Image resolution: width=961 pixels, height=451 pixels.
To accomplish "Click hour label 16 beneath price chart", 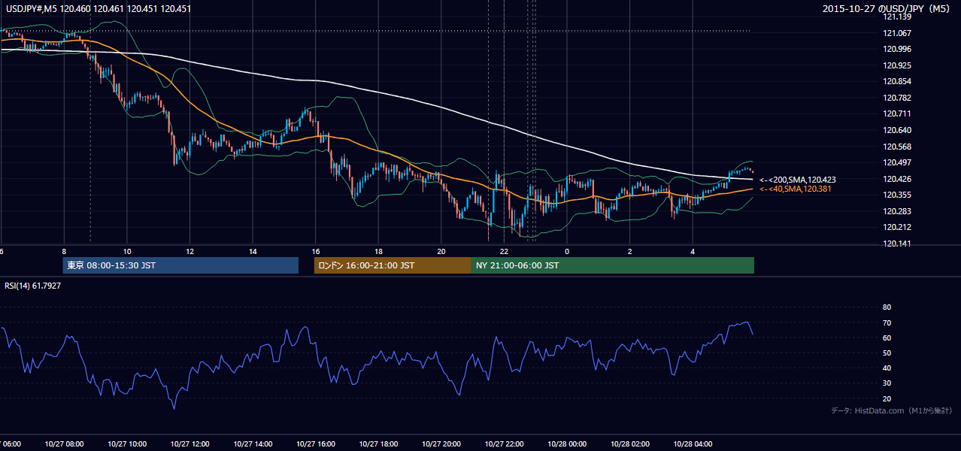I will 316,251.
